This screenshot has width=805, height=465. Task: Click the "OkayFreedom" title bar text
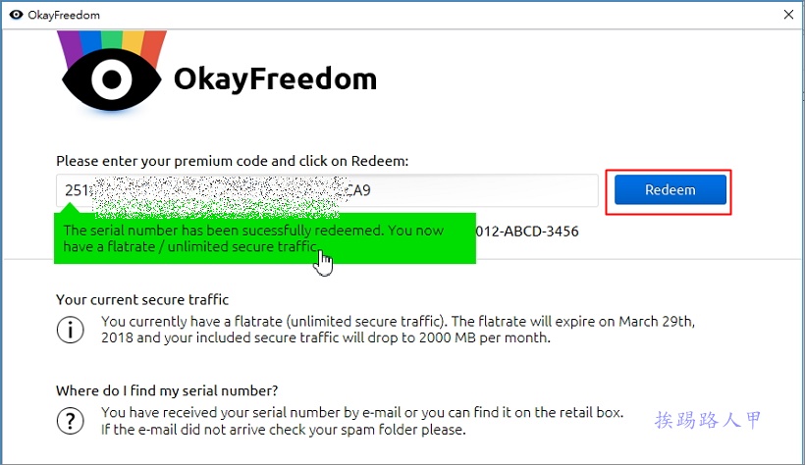point(64,15)
